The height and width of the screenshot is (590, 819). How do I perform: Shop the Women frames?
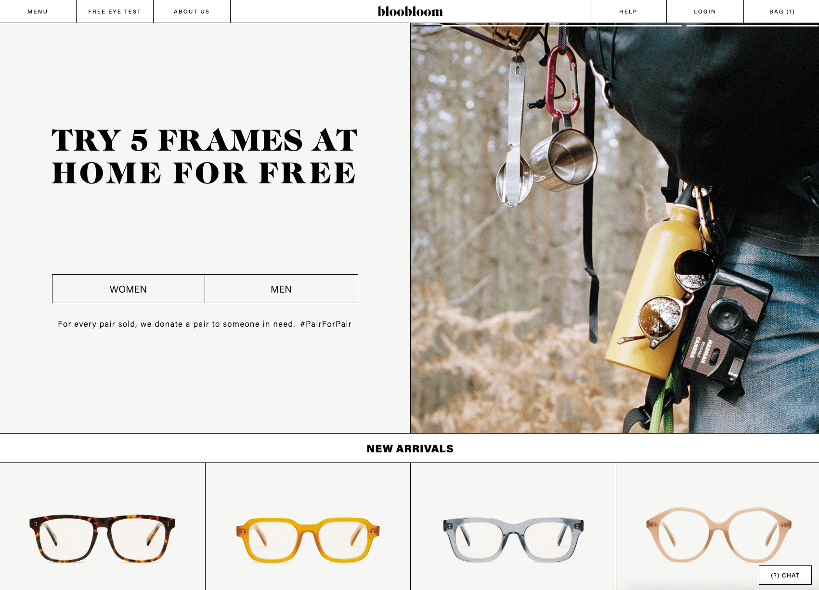pos(129,289)
